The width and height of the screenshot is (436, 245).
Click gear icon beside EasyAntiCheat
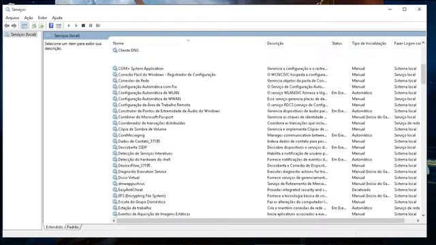click(115, 189)
